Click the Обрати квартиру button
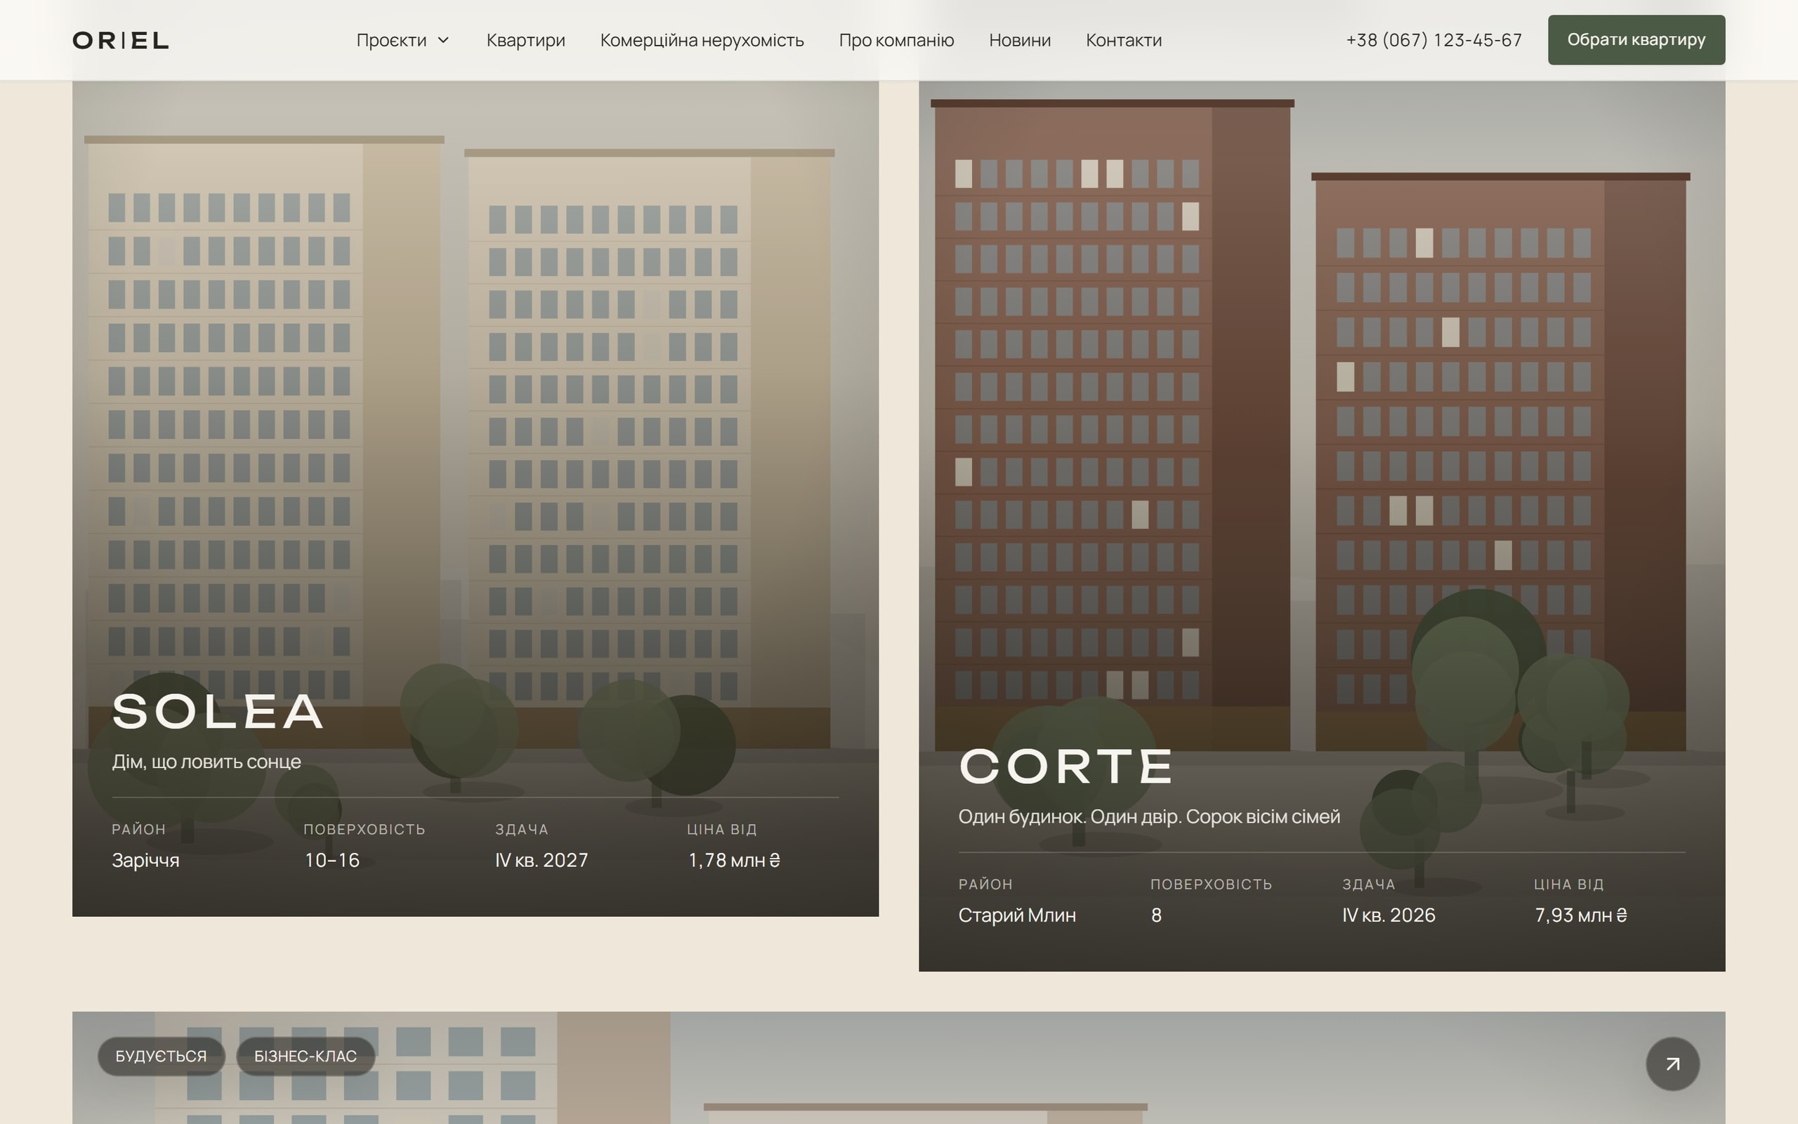This screenshot has width=1798, height=1124. (x=1636, y=39)
